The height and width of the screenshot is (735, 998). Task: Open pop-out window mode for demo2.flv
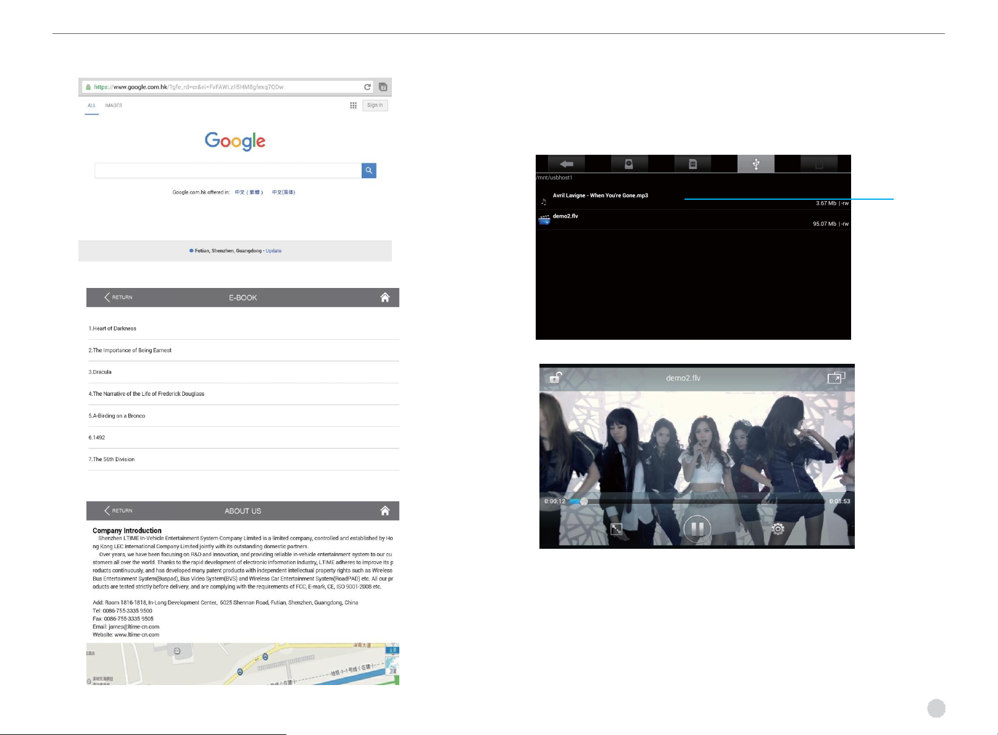(x=836, y=377)
